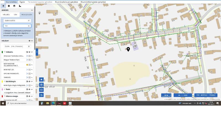Image resolution: width=221 pixels, height=124 pixels.
Task: Collapse the Keresés section
Action: tap(32, 10)
